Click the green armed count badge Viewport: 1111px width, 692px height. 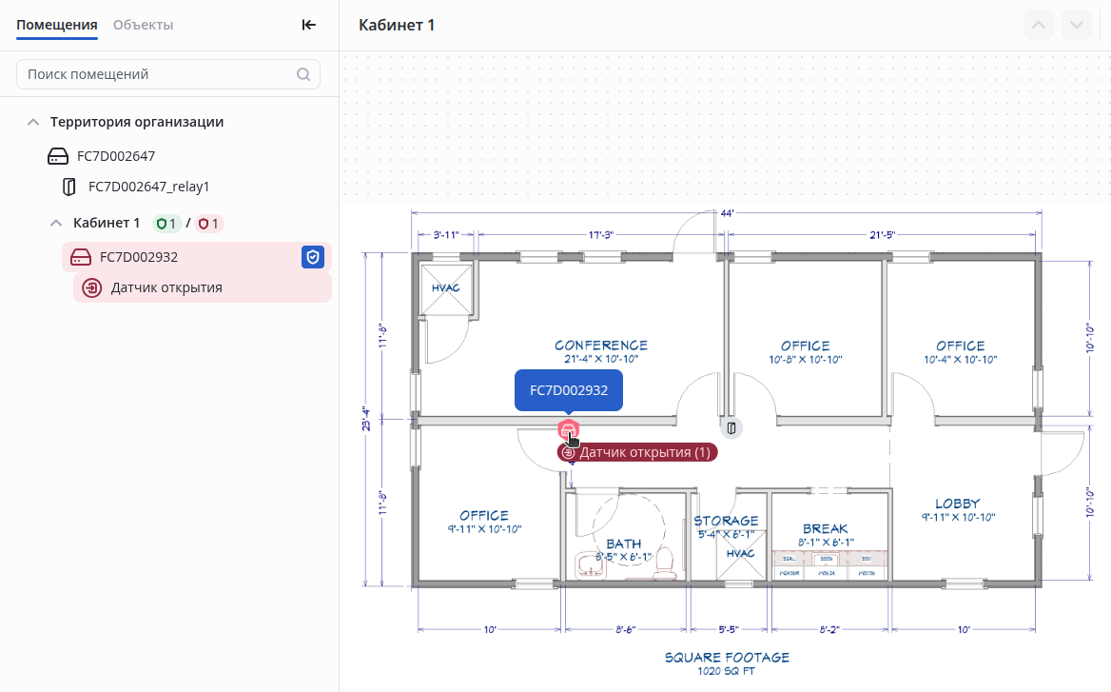coord(166,224)
